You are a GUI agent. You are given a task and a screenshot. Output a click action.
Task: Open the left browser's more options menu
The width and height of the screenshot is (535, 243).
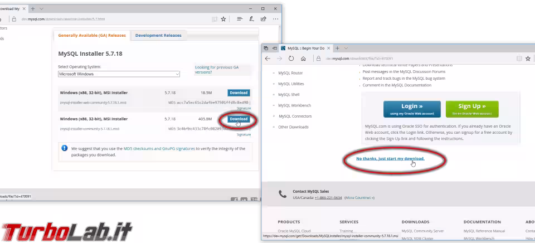click(x=275, y=18)
